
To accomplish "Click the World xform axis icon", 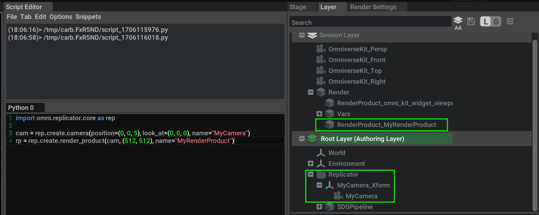I will [321, 153].
